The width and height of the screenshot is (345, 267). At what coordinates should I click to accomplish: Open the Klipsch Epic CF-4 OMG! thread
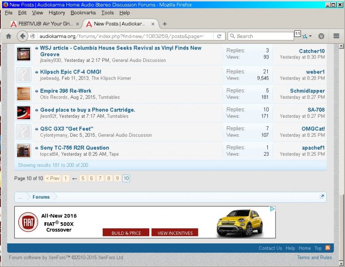pos(71,72)
